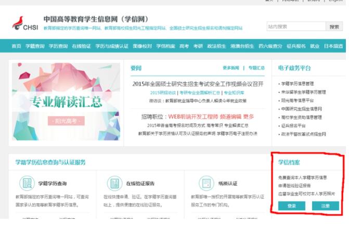Open 来华留学生学籍学历管理 link
Image resolution: width=349 pixels, height=225 pixels.
(x=304, y=92)
